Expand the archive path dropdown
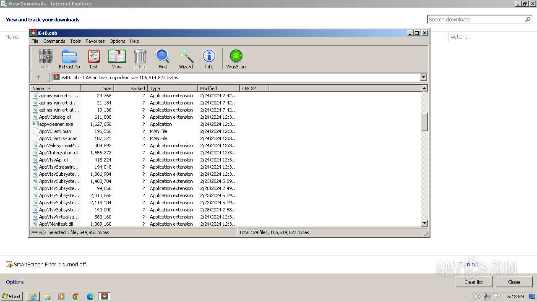Screen dimensions: 537x302 point(423,77)
